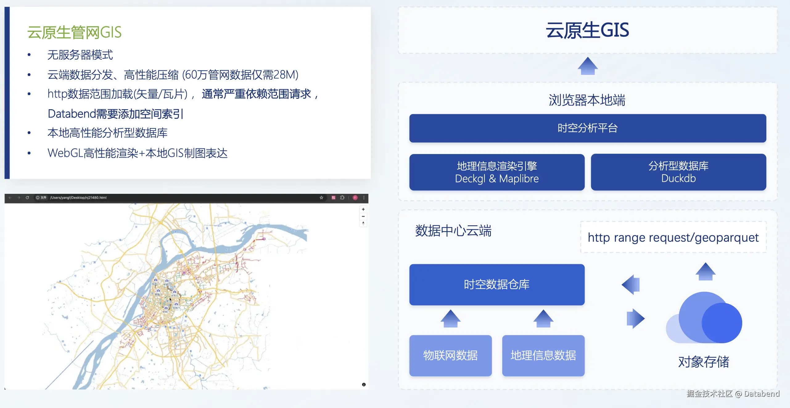Select the 分析型数据库 Duckdb box
Image resolution: width=790 pixels, height=408 pixels.
pos(678,172)
